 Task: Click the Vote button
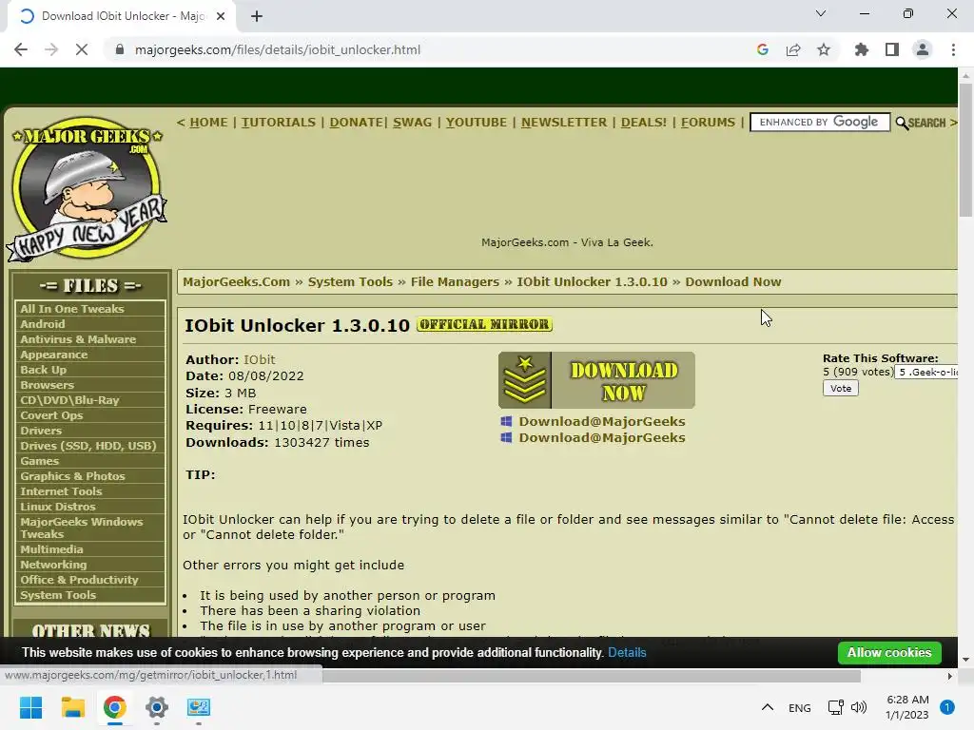tap(841, 389)
